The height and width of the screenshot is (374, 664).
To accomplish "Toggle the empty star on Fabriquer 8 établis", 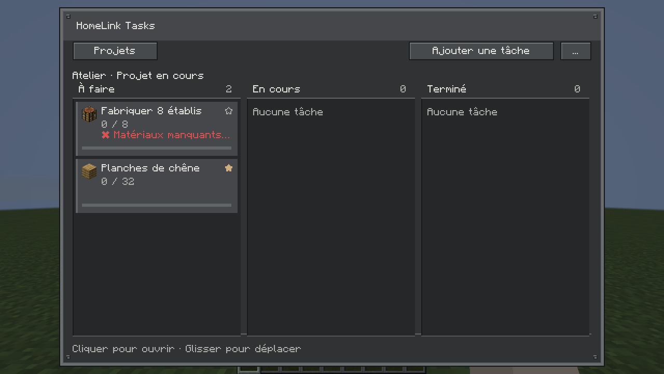I will click(x=229, y=111).
